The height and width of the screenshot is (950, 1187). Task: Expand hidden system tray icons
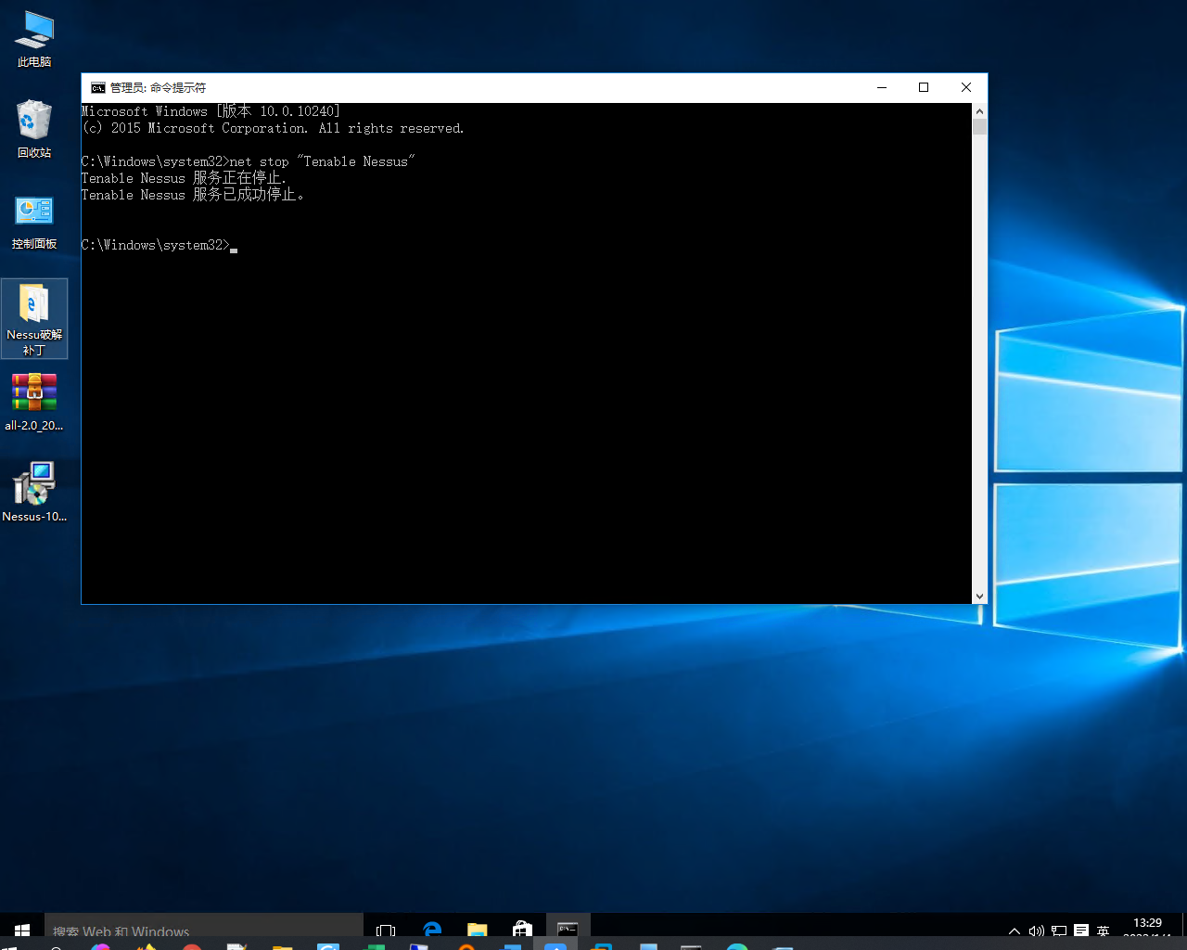click(1014, 931)
